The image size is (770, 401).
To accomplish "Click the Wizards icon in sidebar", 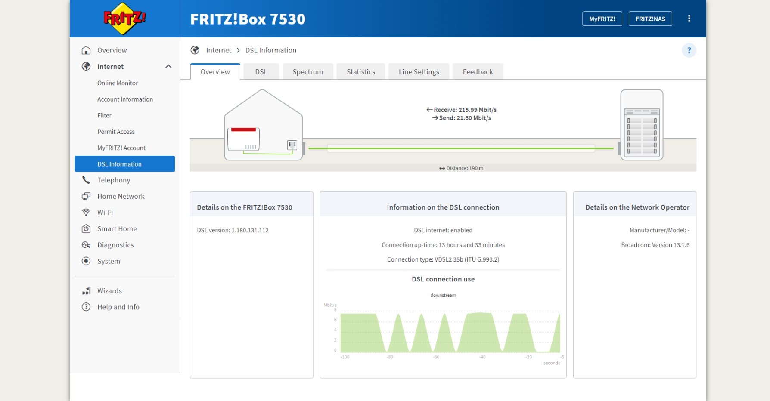I will click(x=86, y=291).
